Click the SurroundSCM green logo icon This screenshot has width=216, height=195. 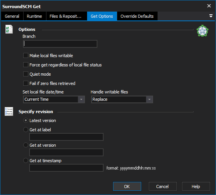coord(202,31)
